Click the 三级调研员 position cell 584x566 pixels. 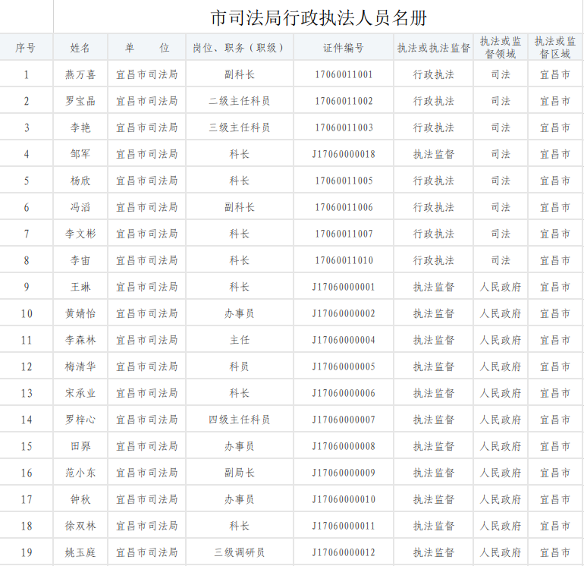pyautogui.click(x=239, y=552)
